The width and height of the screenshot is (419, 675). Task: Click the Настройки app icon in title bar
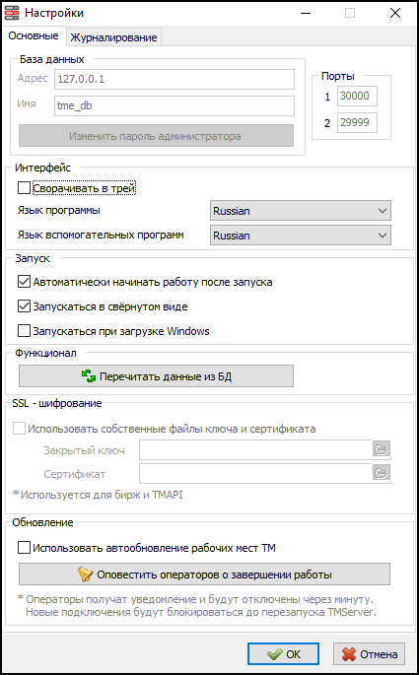pos(12,13)
